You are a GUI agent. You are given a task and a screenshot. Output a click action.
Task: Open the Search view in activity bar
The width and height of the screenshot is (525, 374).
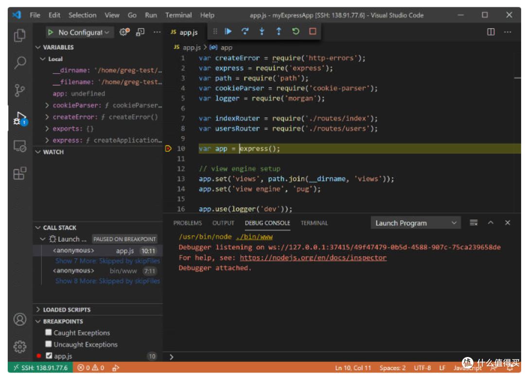[20, 63]
